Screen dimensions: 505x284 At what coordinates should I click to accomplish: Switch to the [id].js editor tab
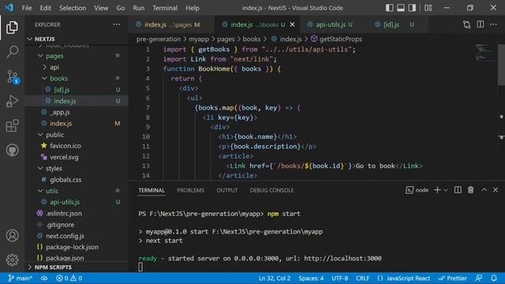(395, 24)
